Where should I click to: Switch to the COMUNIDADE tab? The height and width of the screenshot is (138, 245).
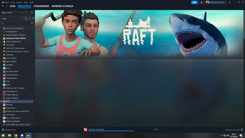tap(41, 6)
